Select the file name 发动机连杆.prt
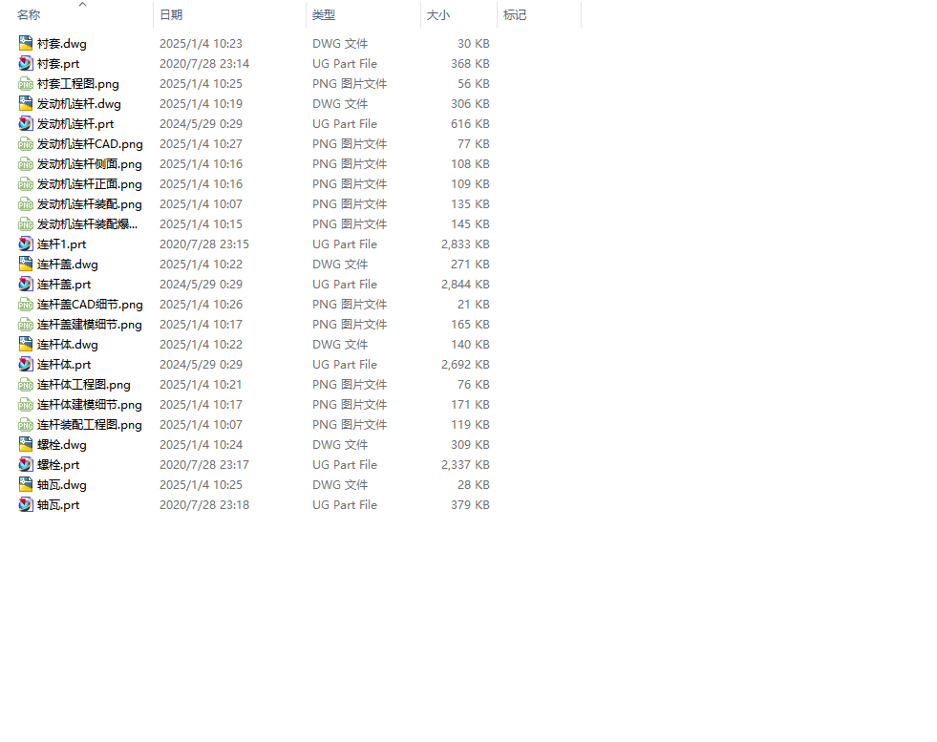The height and width of the screenshot is (742, 937). [x=75, y=124]
